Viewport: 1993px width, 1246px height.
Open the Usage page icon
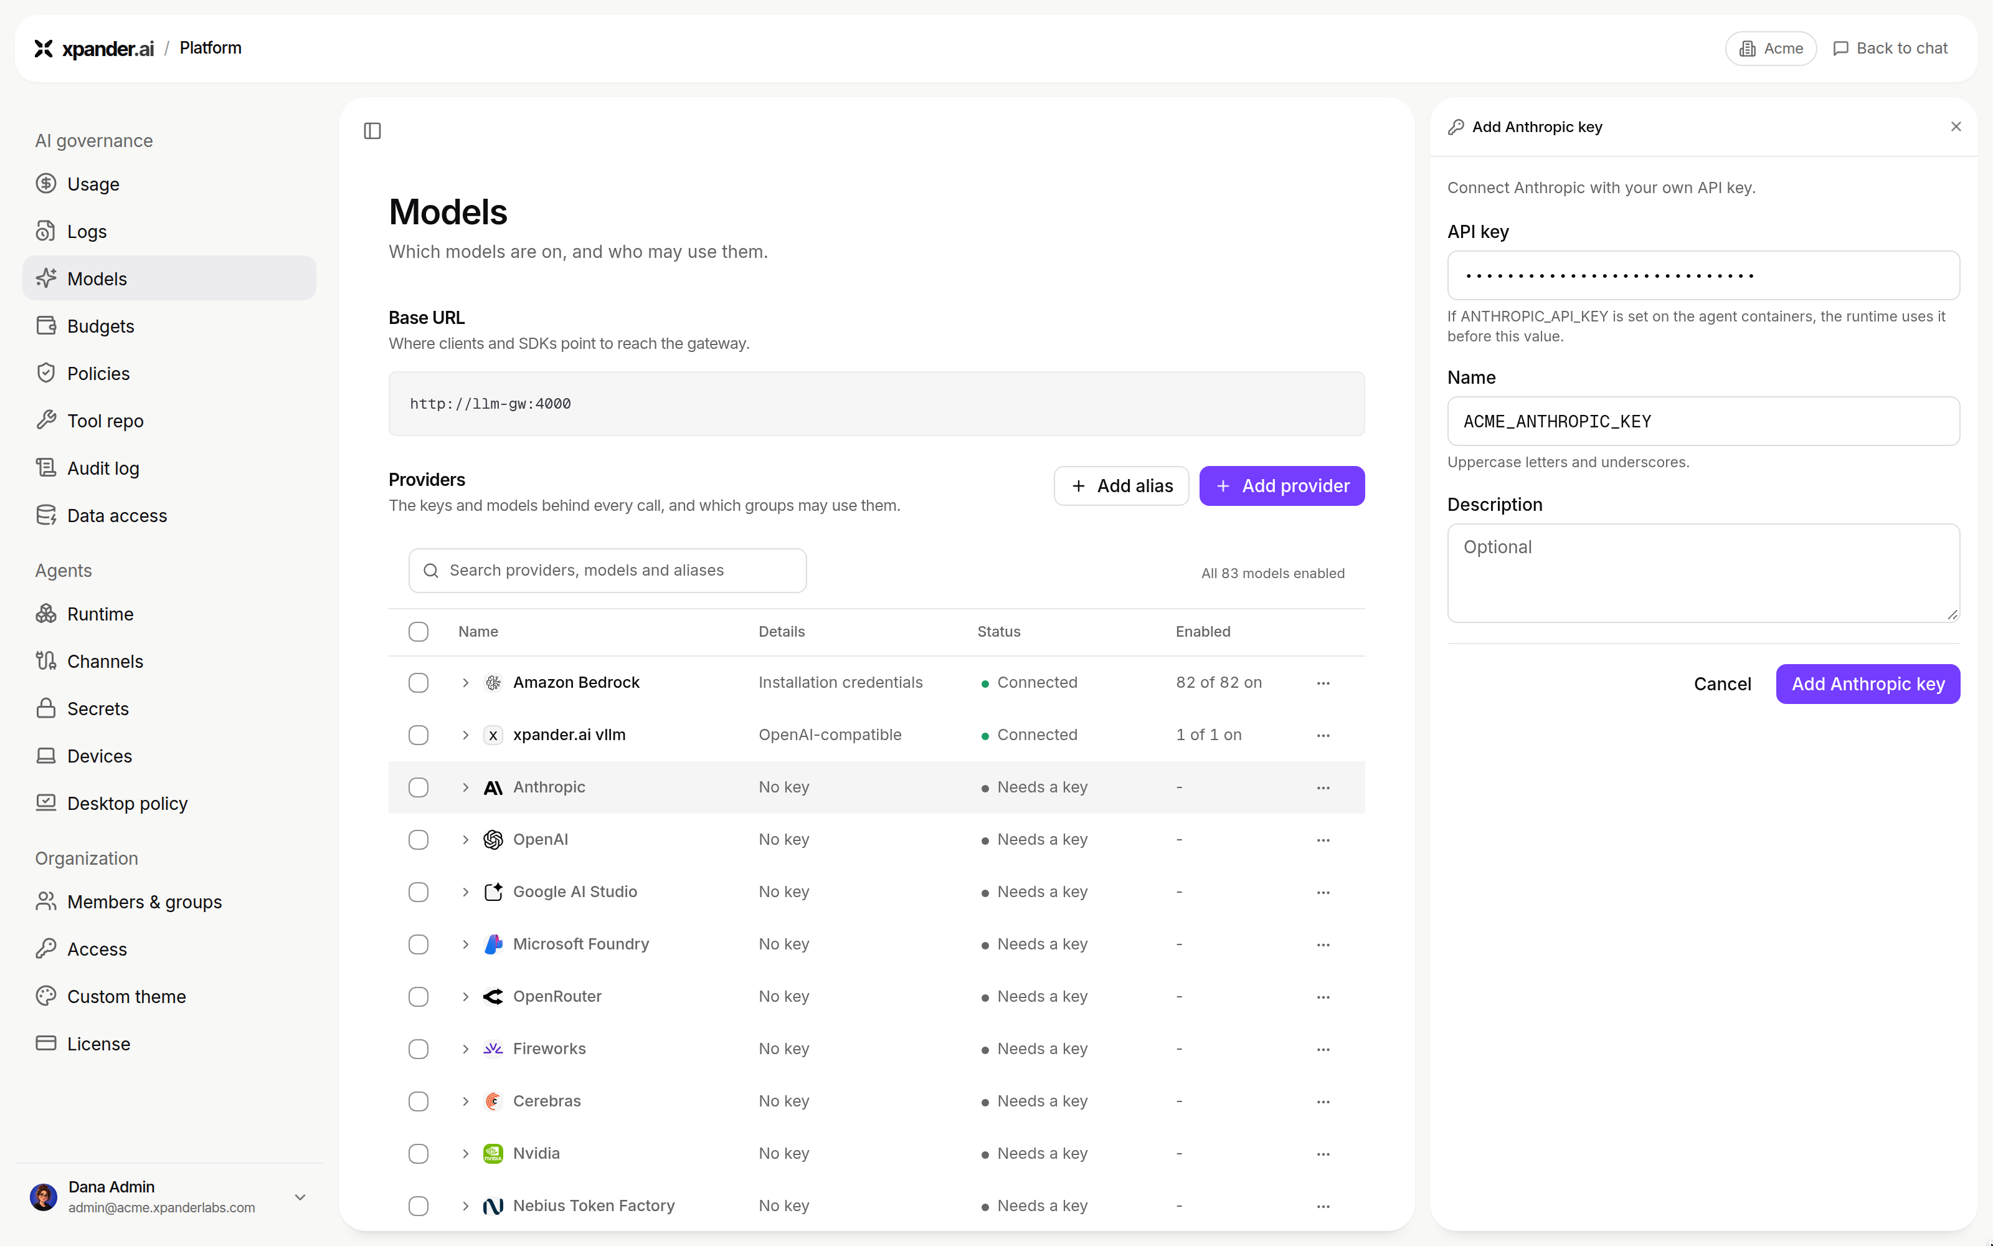(x=46, y=184)
